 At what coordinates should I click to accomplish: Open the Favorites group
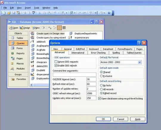(18, 79)
